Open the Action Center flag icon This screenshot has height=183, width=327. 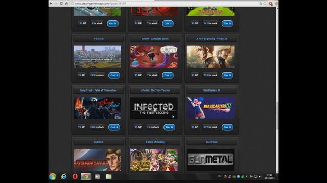click(x=251, y=176)
